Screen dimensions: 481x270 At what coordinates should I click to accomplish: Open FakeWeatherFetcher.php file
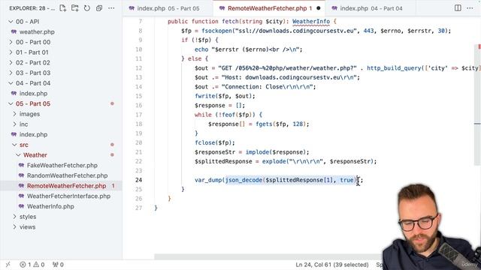pos(62,165)
